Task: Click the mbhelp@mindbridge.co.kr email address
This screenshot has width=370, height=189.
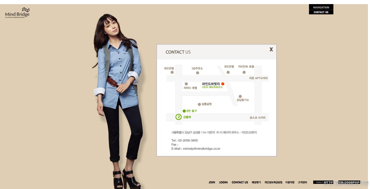Action: click(x=202, y=149)
